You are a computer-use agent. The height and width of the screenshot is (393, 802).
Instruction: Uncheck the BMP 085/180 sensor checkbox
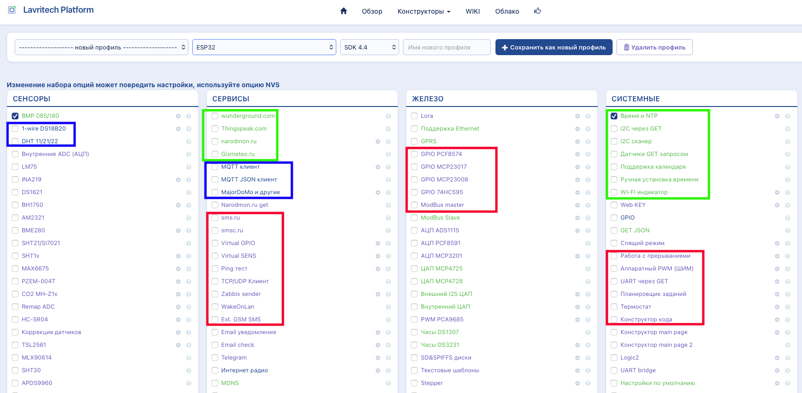click(x=15, y=116)
